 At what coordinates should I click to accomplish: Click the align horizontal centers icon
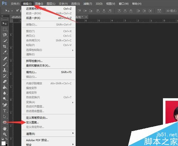(x=104, y=11)
